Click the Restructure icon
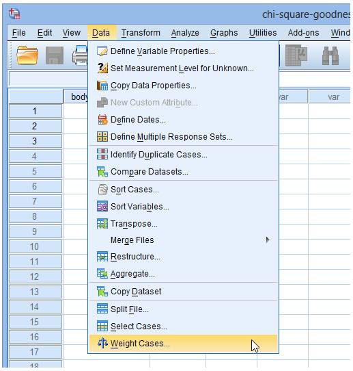 pyautogui.click(x=102, y=257)
